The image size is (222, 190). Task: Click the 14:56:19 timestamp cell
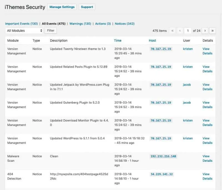pos(127,161)
